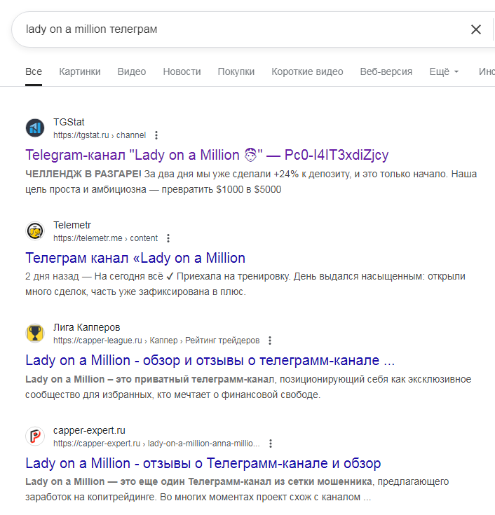Switch to the Видео tab
This screenshot has width=495, height=515.
point(132,71)
